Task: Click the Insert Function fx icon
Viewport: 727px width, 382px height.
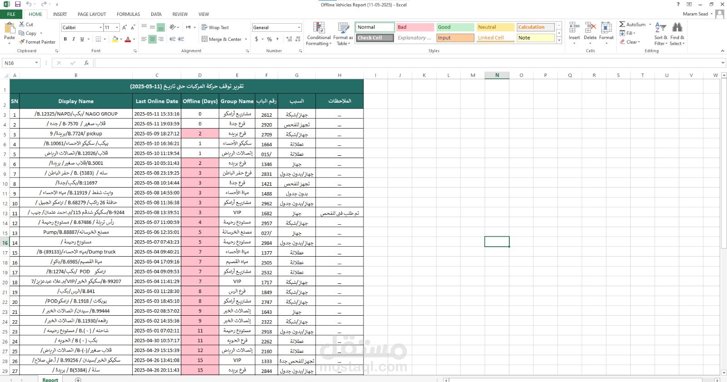Action: pos(86,63)
